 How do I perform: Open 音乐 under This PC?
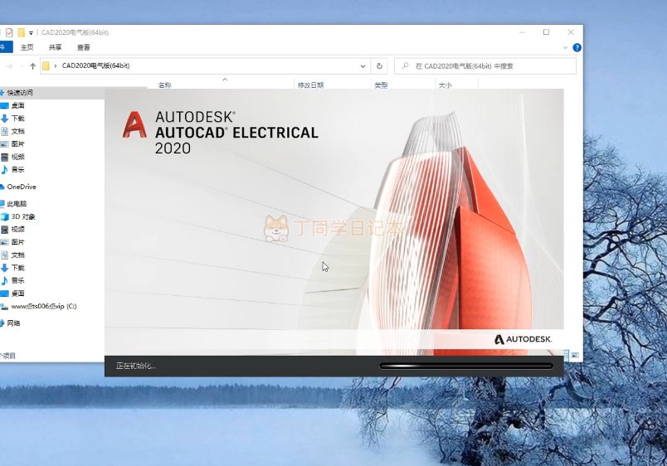tap(18, 280)
